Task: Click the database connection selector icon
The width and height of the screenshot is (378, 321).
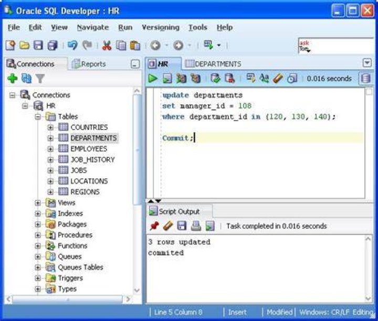Action: [x=366, y=79]
